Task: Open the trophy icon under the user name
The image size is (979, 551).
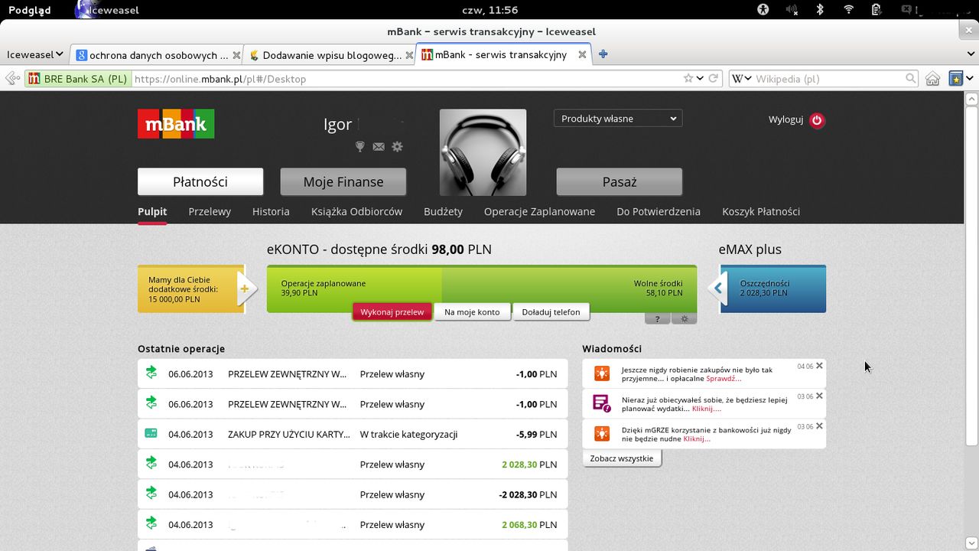Action: [360, 146]
